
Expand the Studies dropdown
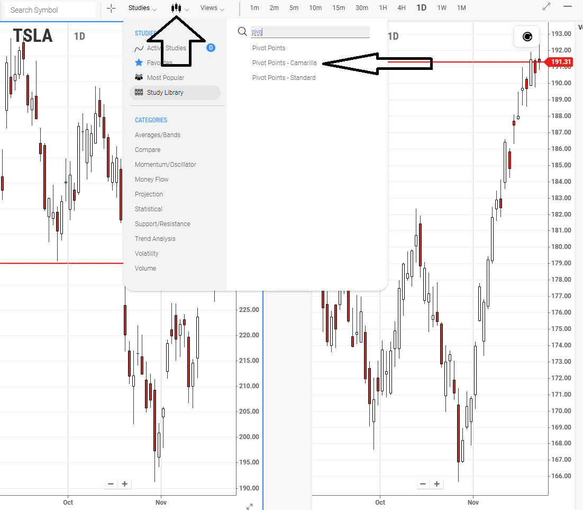[x=142, y=8]
